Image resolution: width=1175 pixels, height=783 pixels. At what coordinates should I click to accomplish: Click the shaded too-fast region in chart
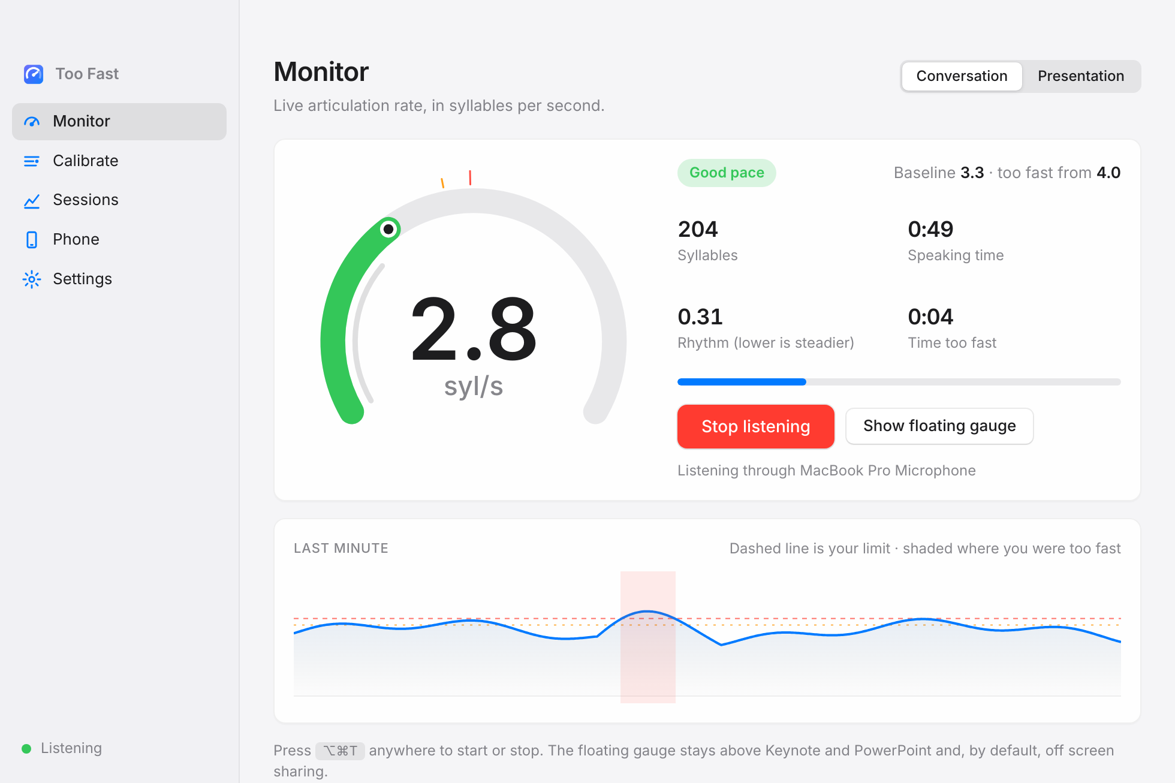tap(647, 637)
